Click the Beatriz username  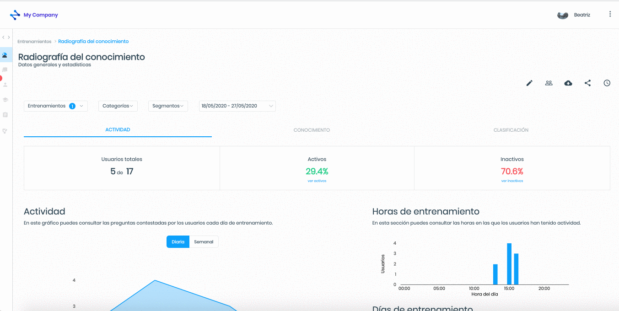[x=582, y=15]
